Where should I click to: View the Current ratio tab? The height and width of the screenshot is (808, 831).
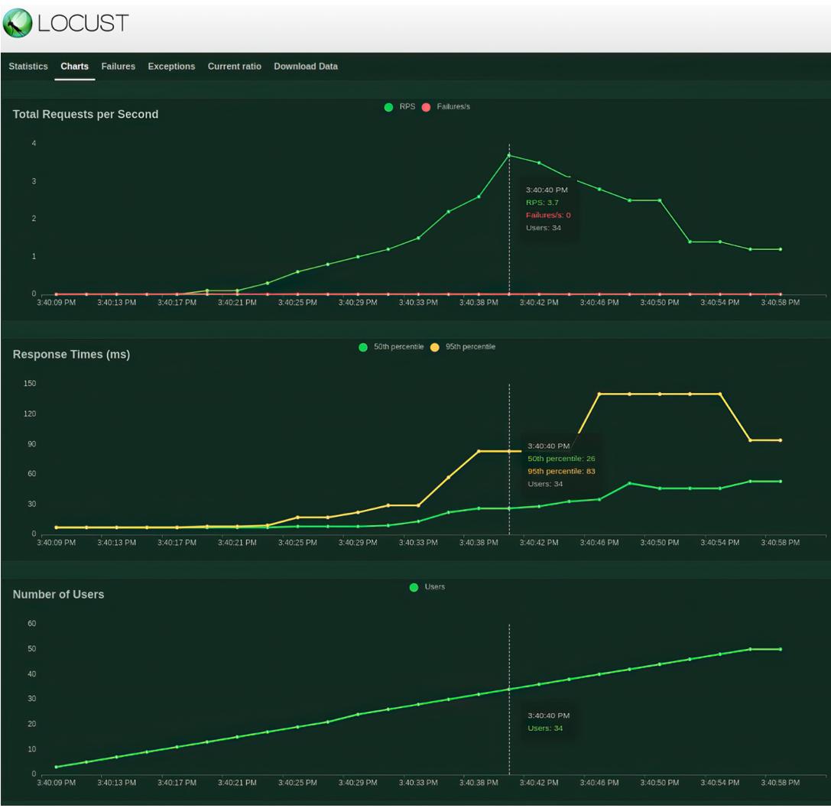pos(234,67)
